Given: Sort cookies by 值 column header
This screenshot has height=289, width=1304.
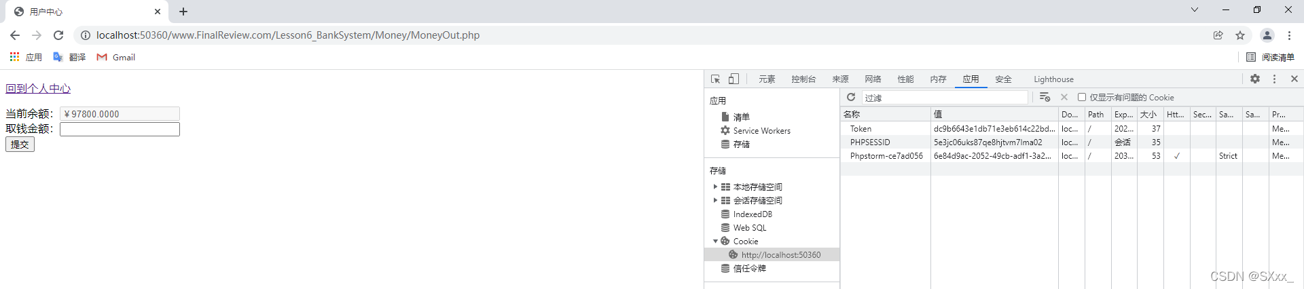Looking at the screenshot, I should [x=994, y=114].
